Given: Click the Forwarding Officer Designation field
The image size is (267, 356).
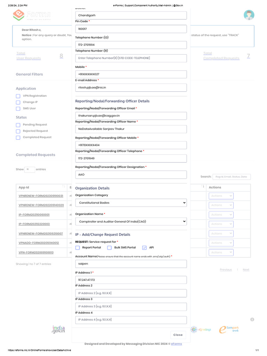Looking at the screenshot, I should click(131, 175).
